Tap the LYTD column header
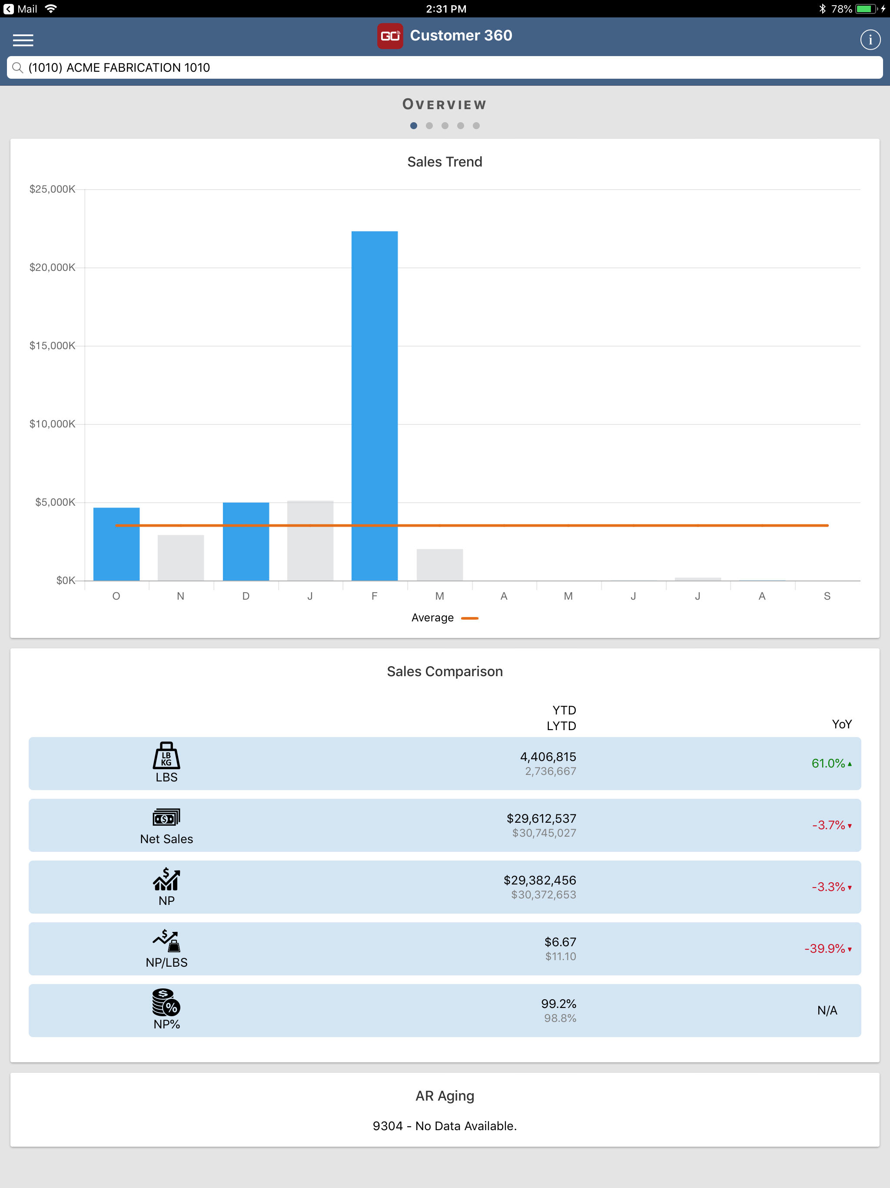Image resolution: width=890 pixels, height=1188 pixels. 561,726
